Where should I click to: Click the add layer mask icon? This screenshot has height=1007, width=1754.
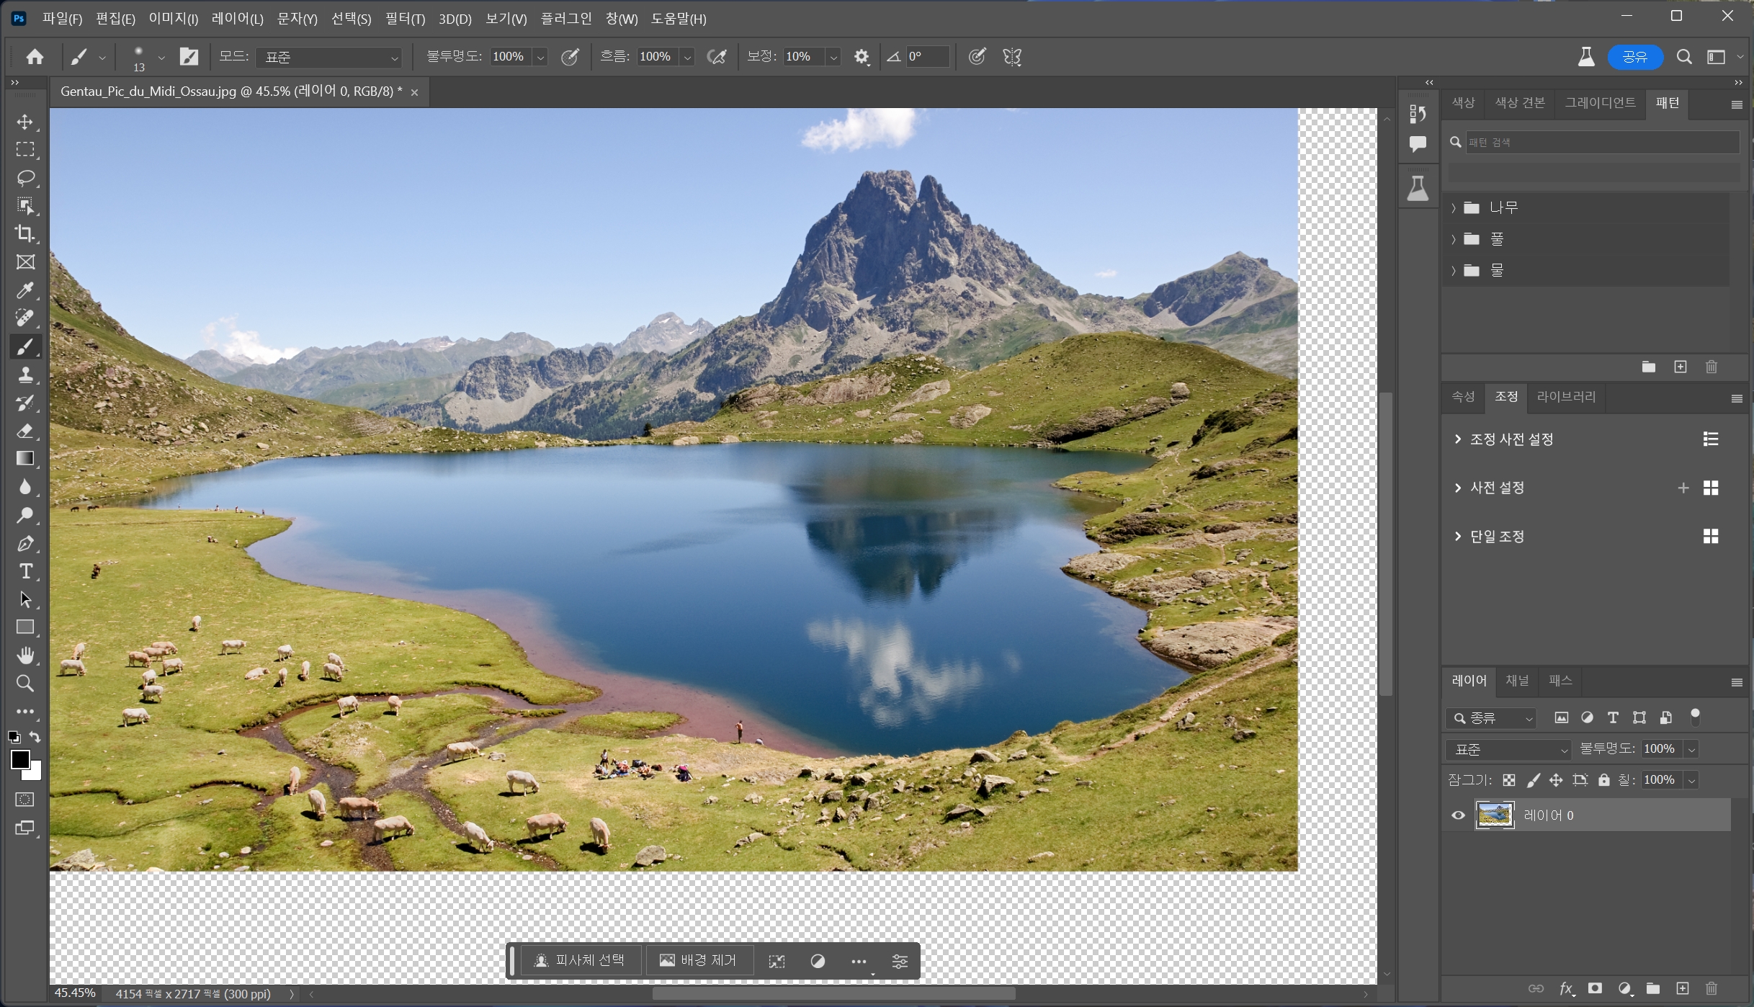point(1595,988)
